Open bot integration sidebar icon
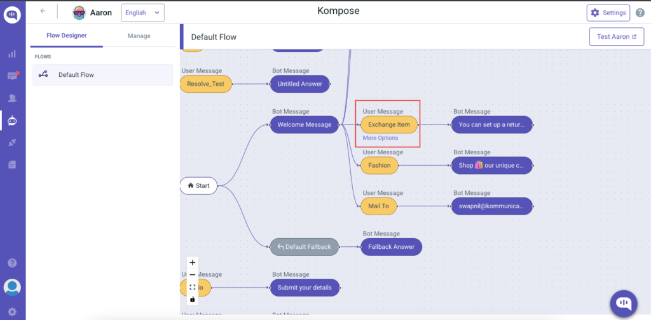Screen dimensions: 651x320 click(x=12, y=121)
